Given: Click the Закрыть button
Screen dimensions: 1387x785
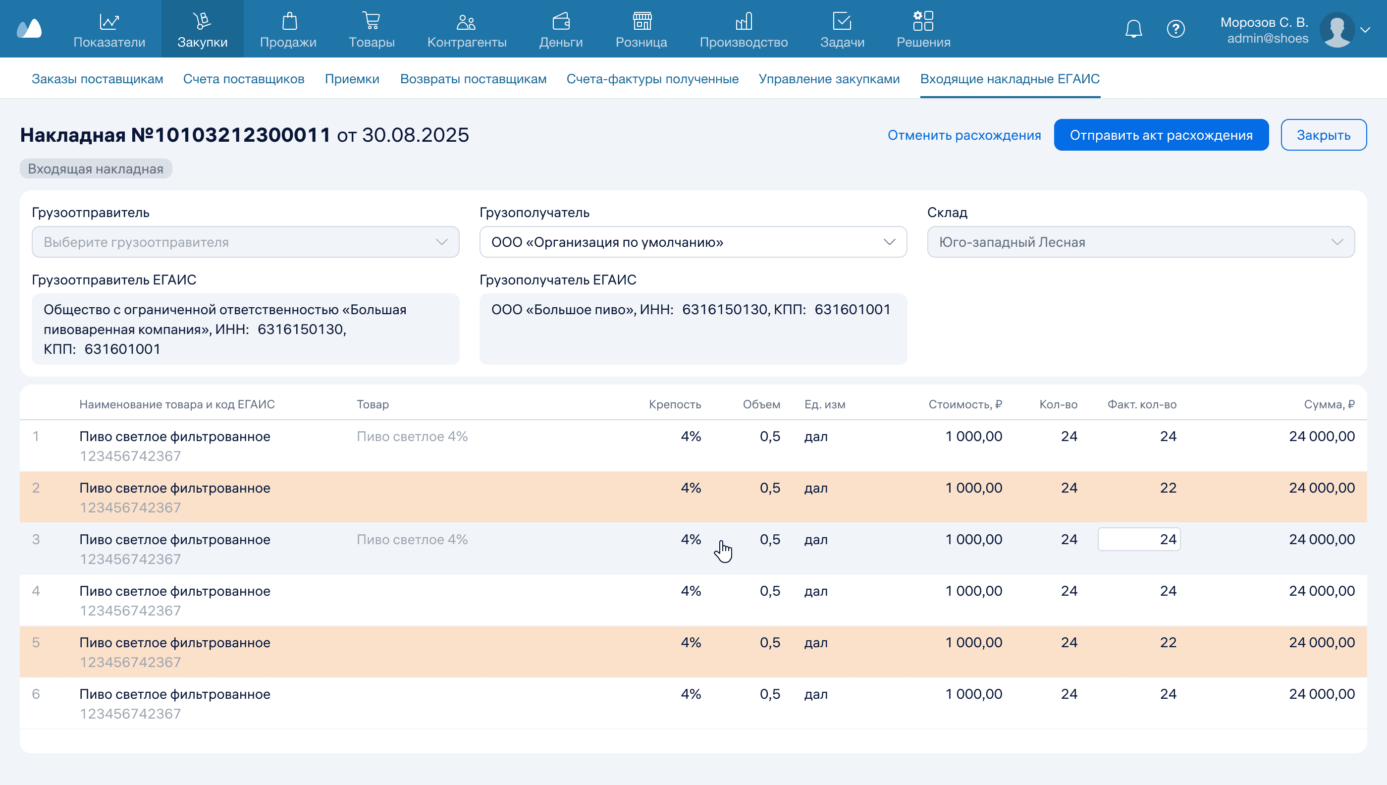Looking at the screenshot, I should point(1323,135).
